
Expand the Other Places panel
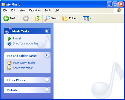[47, 80]
